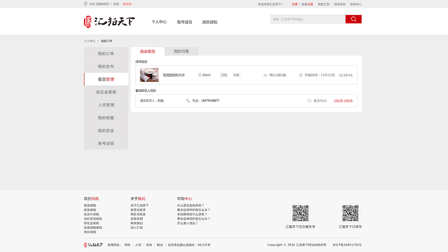Click the clock icon beside 开拍时间
The height and width of the screenshot is (252, 448).
click(300, 75)
